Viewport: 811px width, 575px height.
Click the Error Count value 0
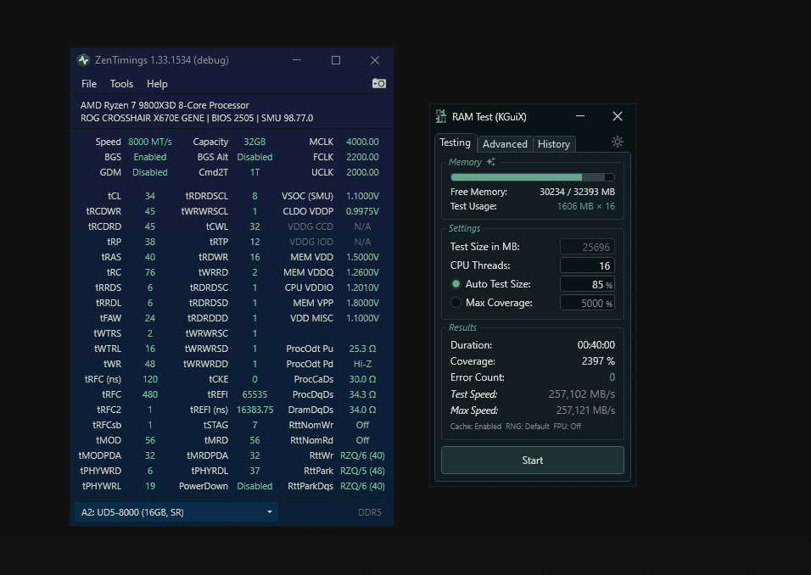tap(612, 377)
